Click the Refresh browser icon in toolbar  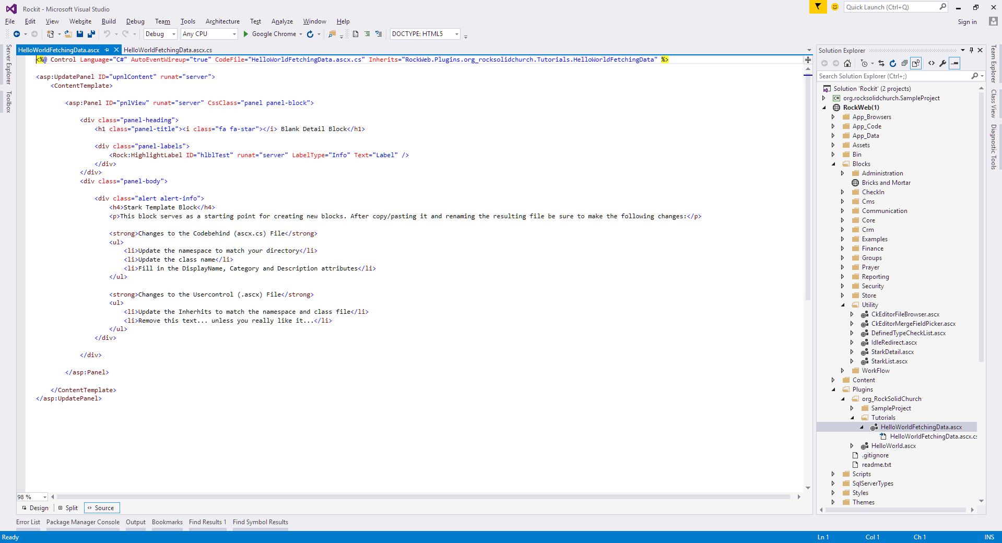(310, 34)
